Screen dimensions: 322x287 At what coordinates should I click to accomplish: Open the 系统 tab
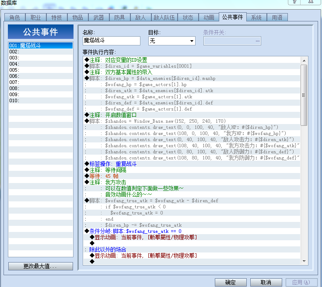click(x=256, y=17)
